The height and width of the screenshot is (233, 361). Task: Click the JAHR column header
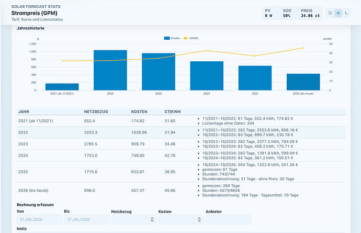click(x=24, y=112)
